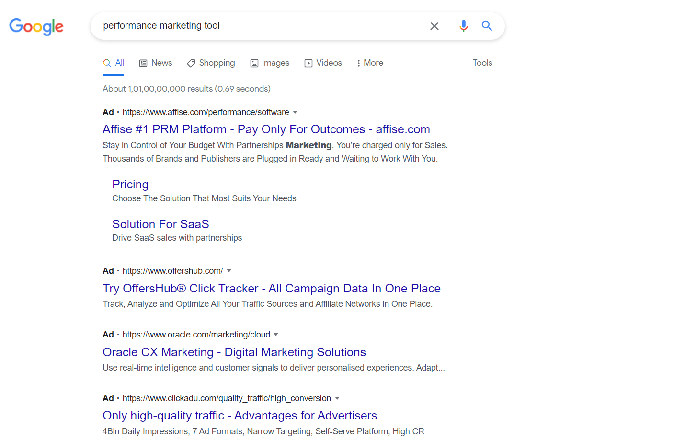Switch to the Images tab
Screen dimensions: 674x442
point(270,63)
